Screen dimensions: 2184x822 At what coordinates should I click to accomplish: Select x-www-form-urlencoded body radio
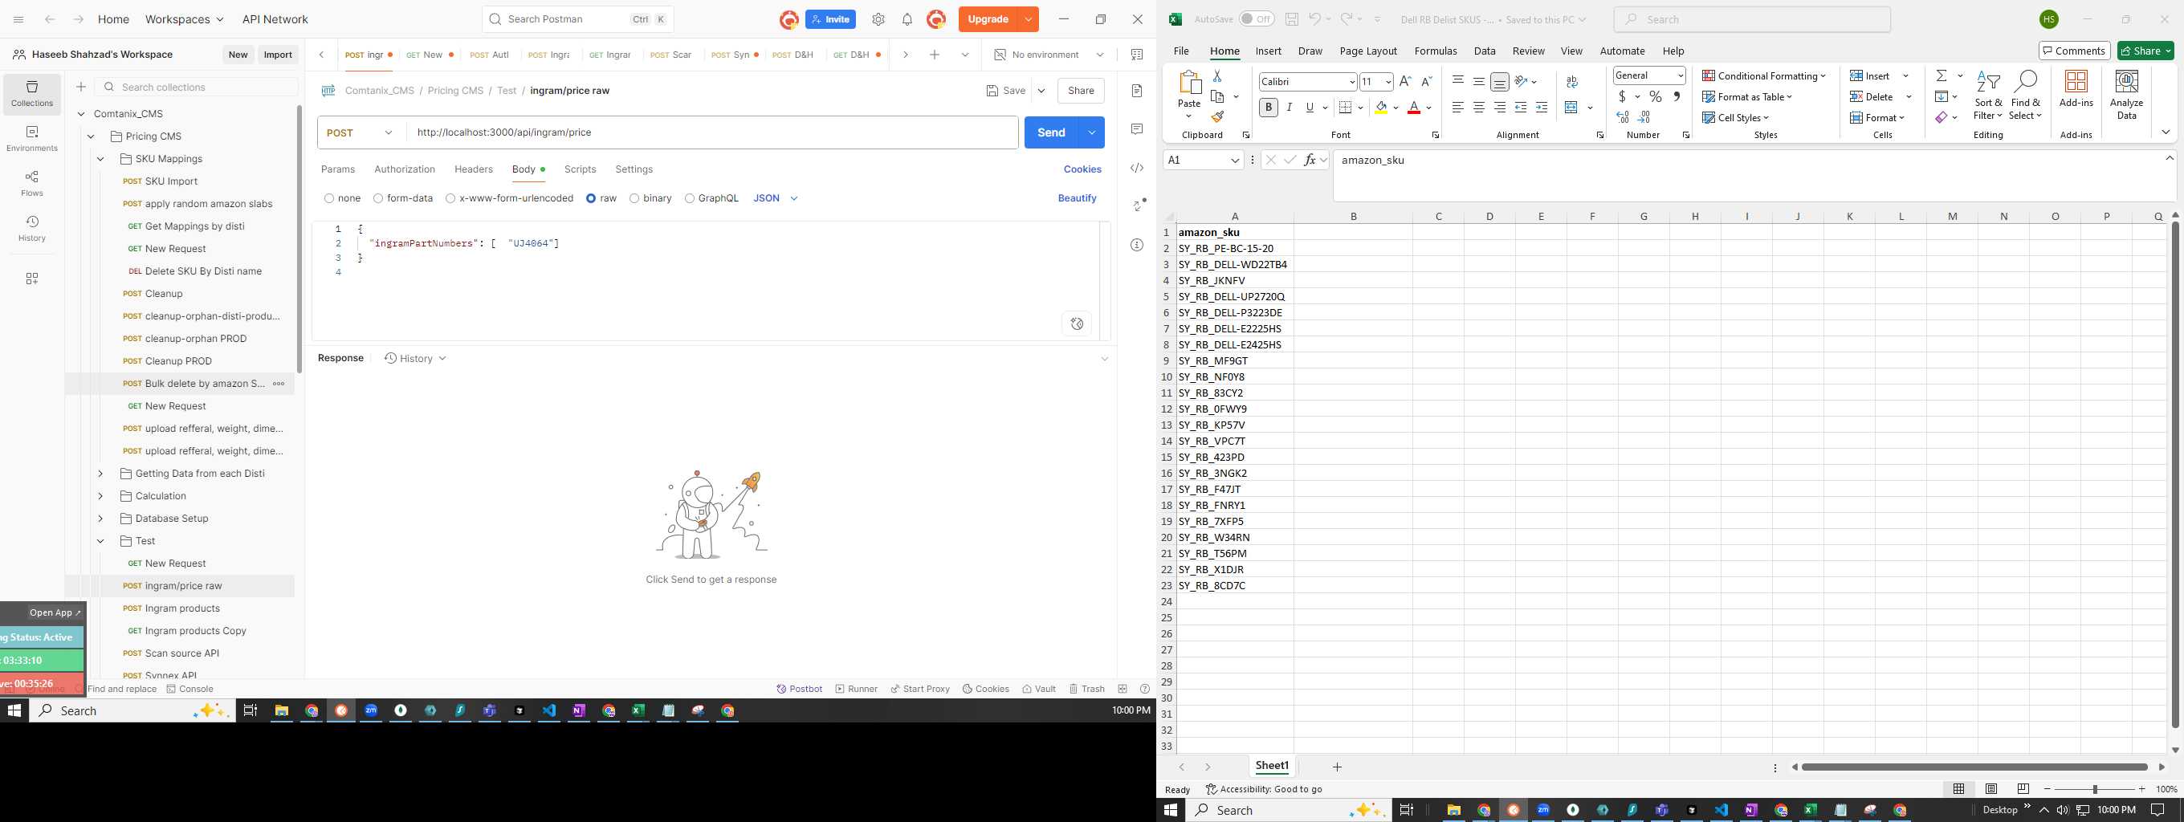(450, 198)
